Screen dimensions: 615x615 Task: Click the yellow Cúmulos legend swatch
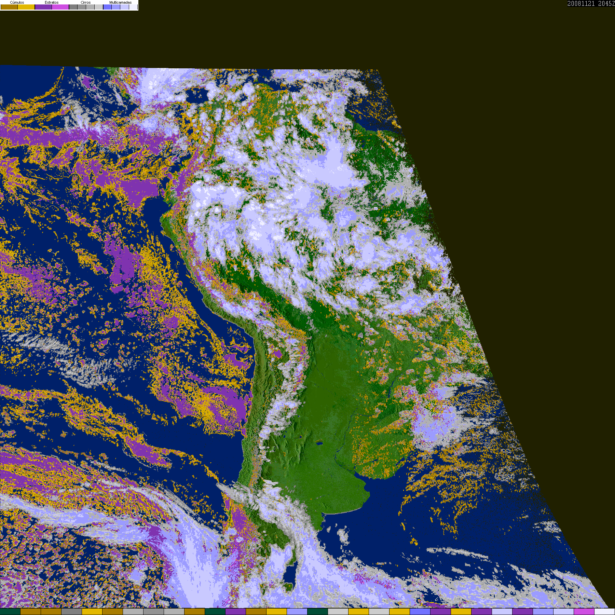[x=26, y=7]
